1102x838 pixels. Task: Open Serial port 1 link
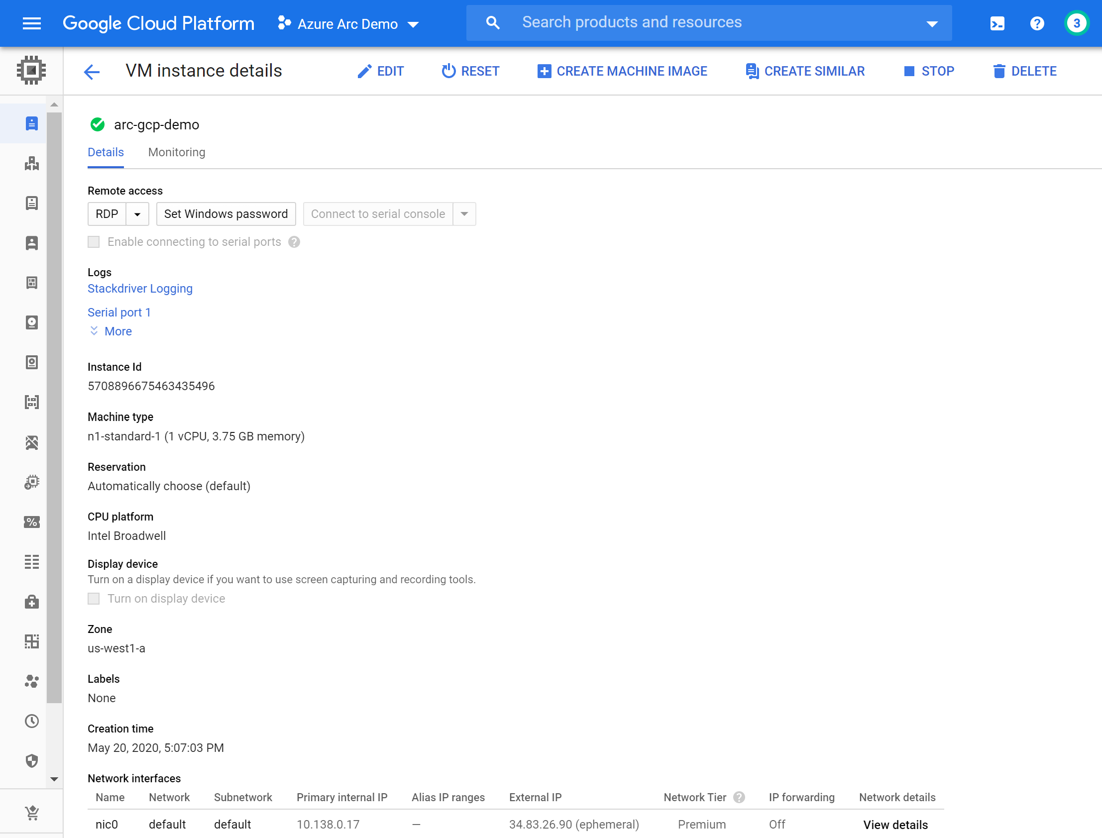point(119,312)
